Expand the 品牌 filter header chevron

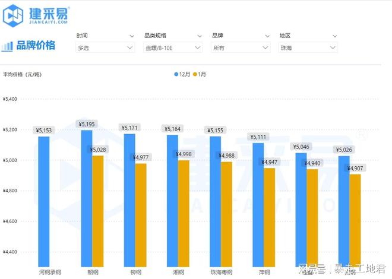(x=267, y=36)
